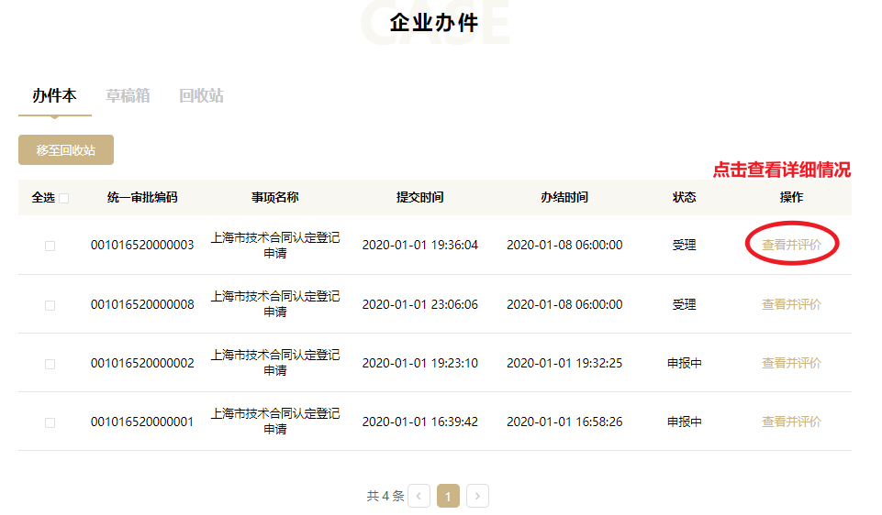The width and height of the screenshot is (882, 515).
Task: Select checkbox for row 001016520000002
Action: pos(50,364)
